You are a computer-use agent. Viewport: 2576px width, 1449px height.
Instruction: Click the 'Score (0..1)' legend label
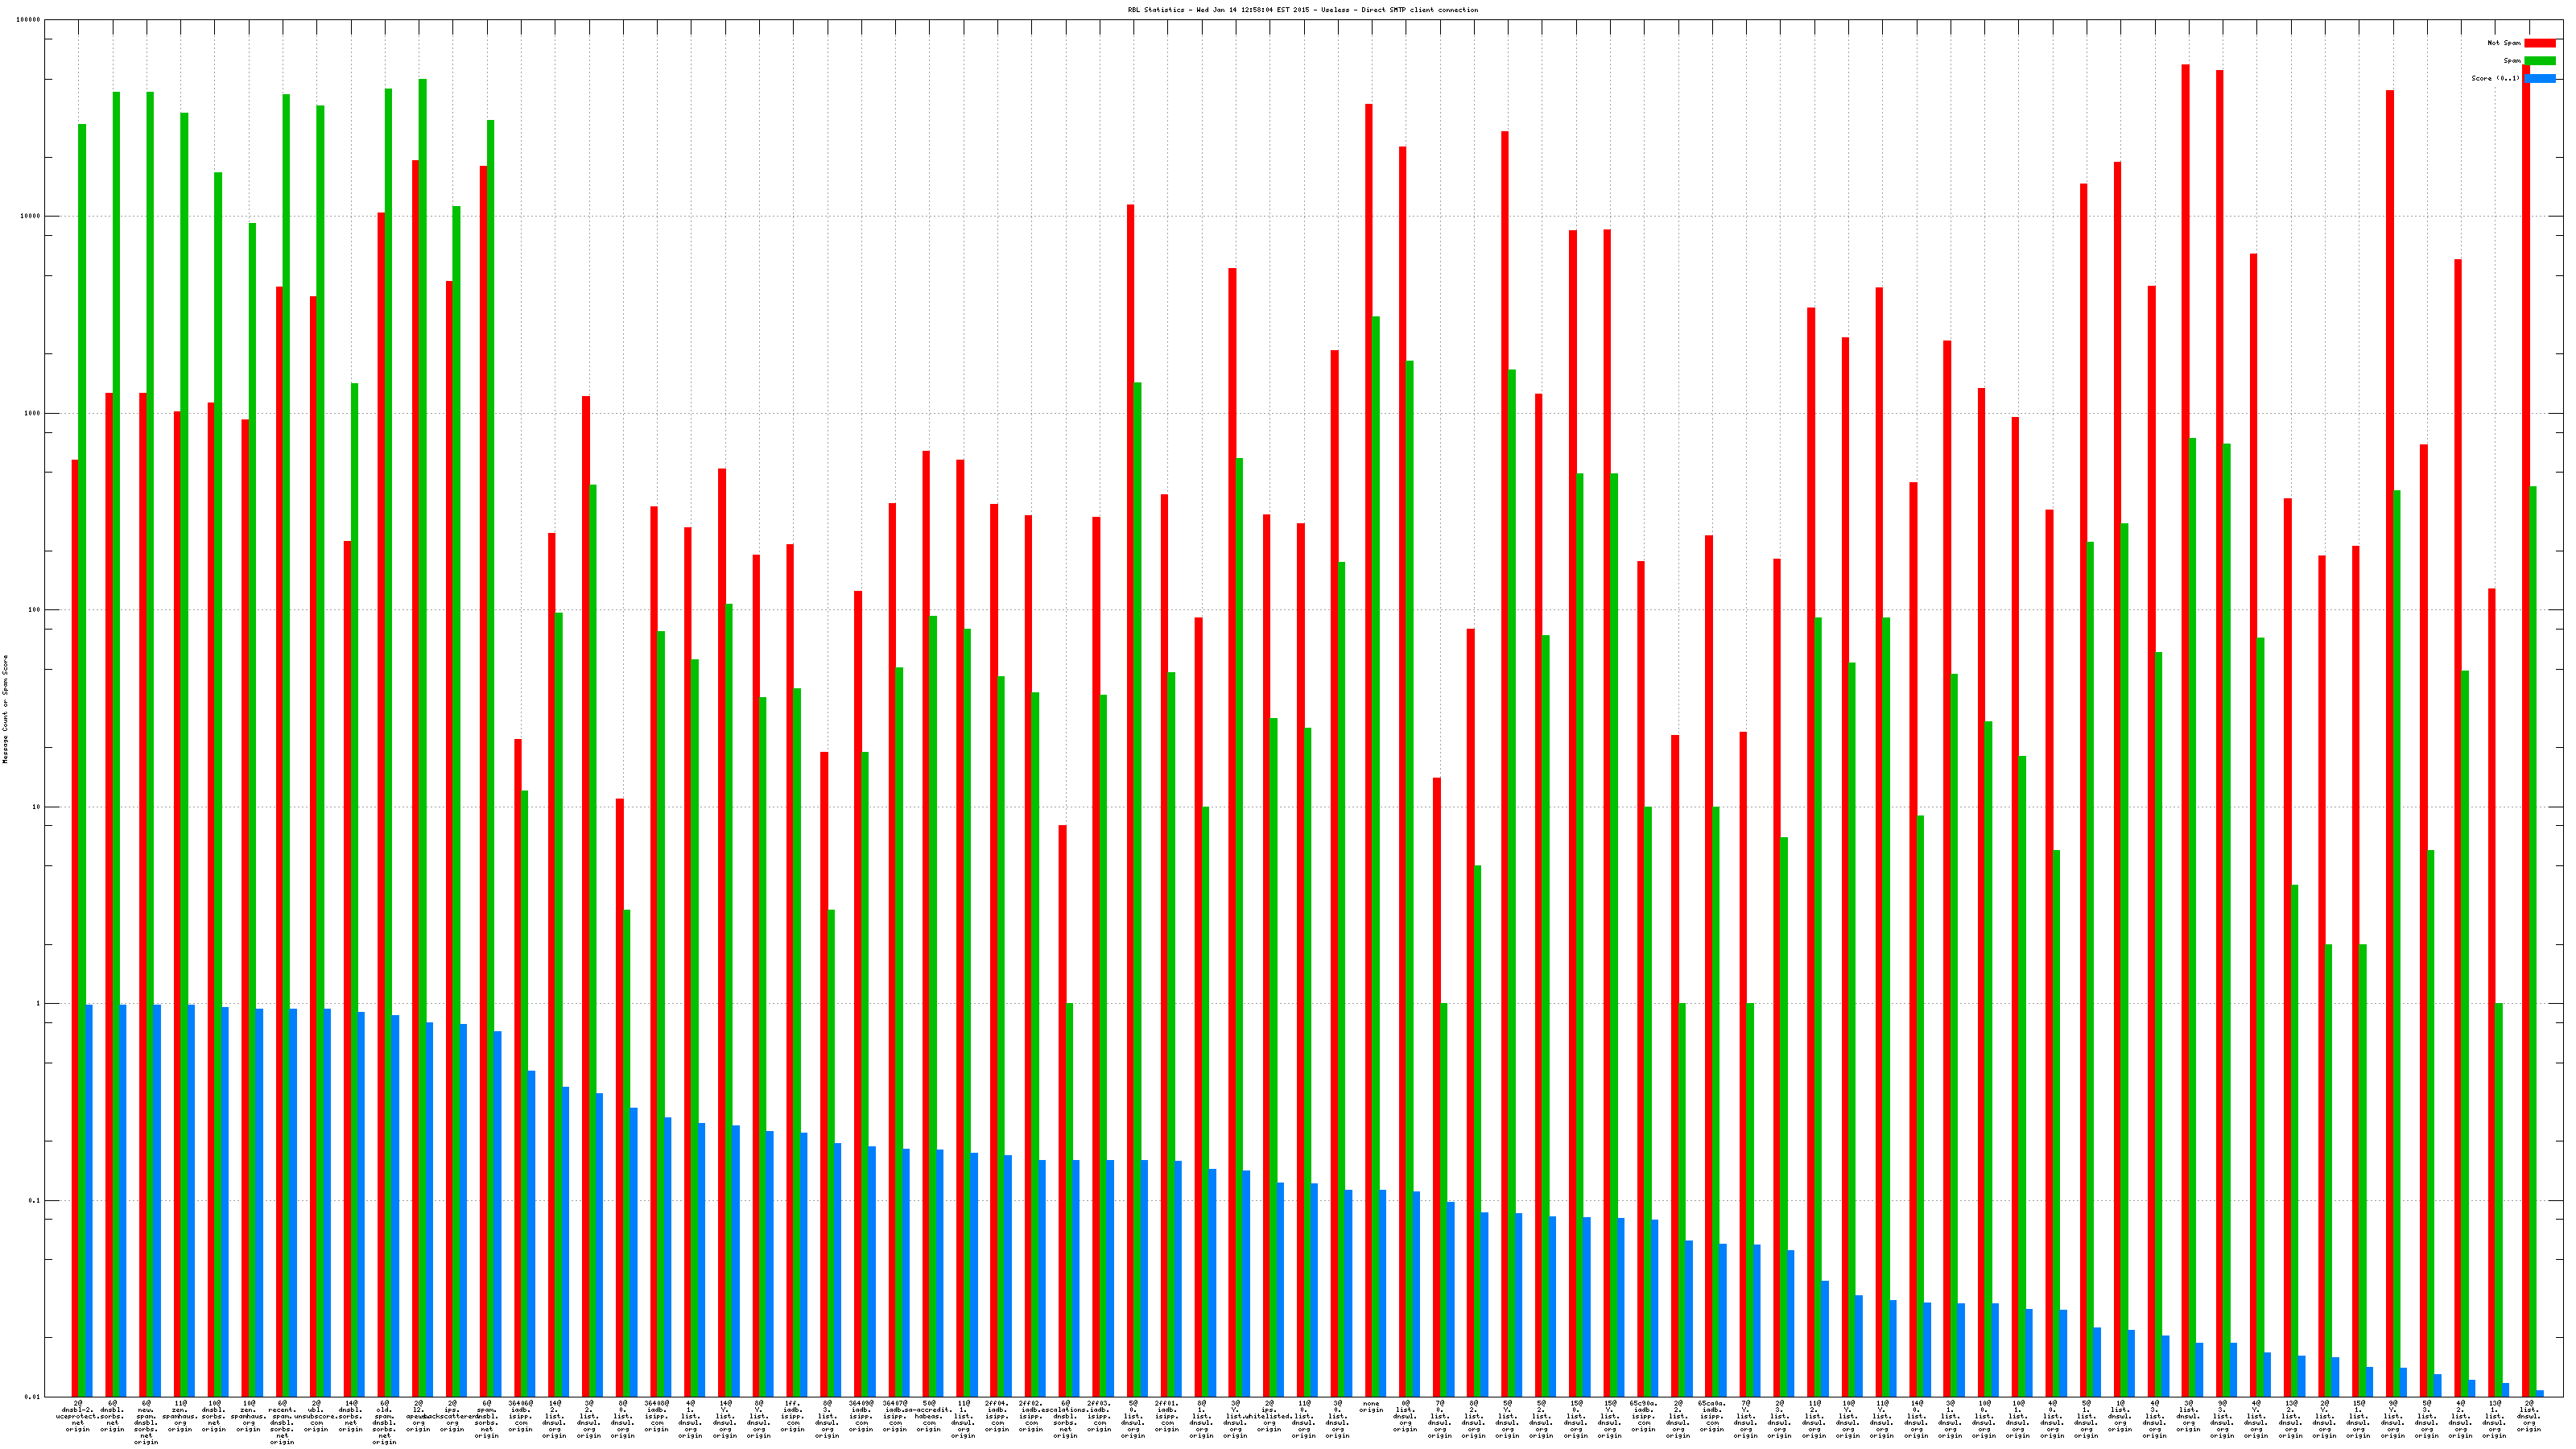[2495, 78]
